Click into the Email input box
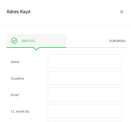Screen dimensions: 131x122 tap(85, 94)
